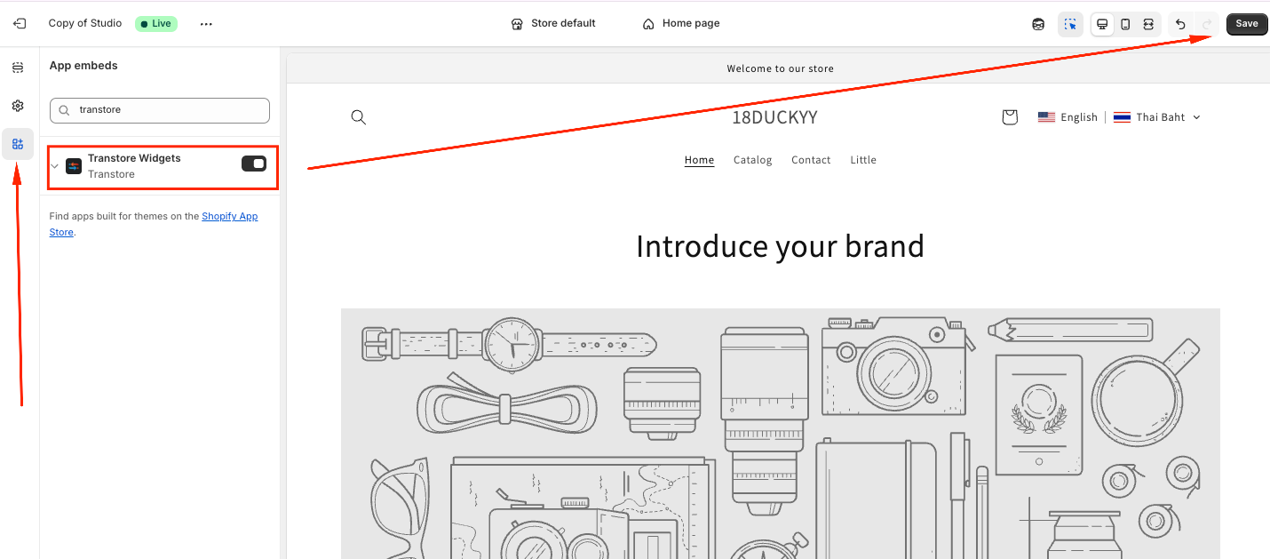Select the fullscreen preview icon

(1148, 24)
